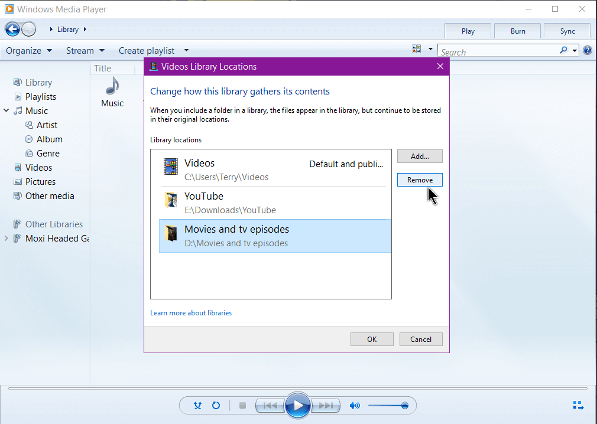This screenshot has height=424, width=597.
Task: Turn on repeat
Action: pyautogui.click(x=216, y=405)
